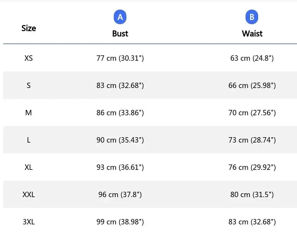The height and width of the screenshot is (234, 297).
Task: Select the XS size row label
Action: (x=29, y=58)
